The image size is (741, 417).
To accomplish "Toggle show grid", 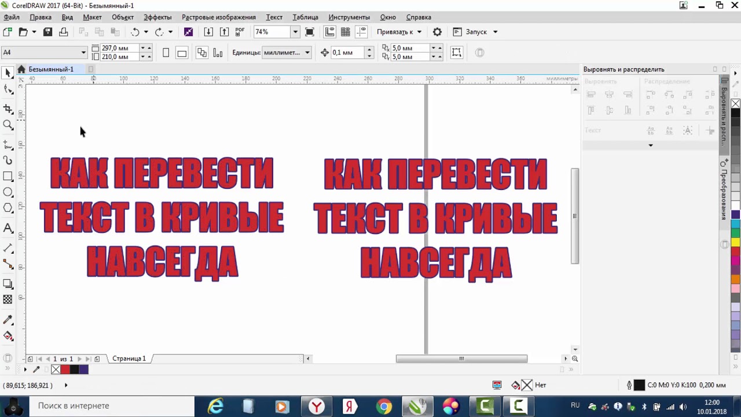I will [346, 32].
